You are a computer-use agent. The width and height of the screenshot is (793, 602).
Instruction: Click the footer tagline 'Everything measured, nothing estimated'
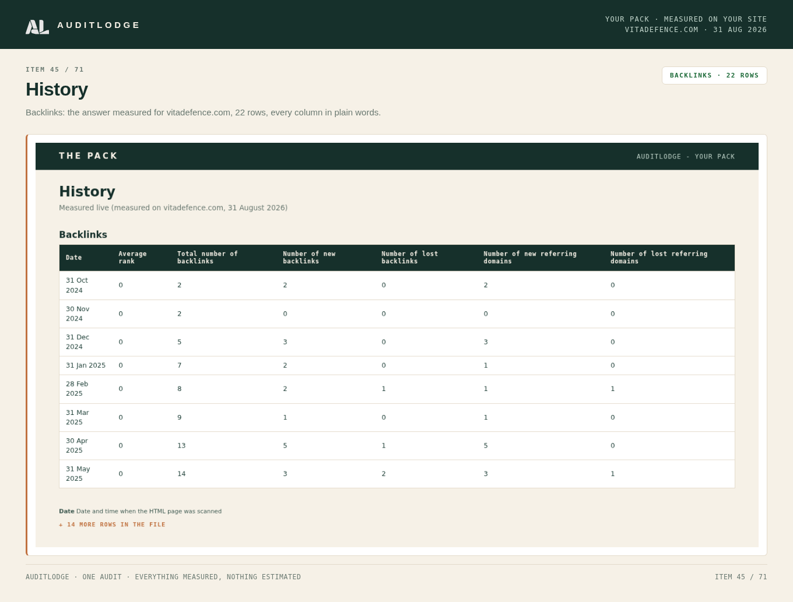coord(218,577)
